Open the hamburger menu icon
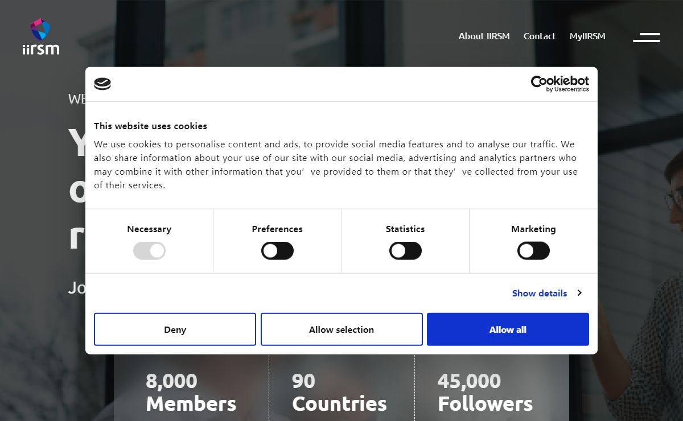 [x=647, y=37]
